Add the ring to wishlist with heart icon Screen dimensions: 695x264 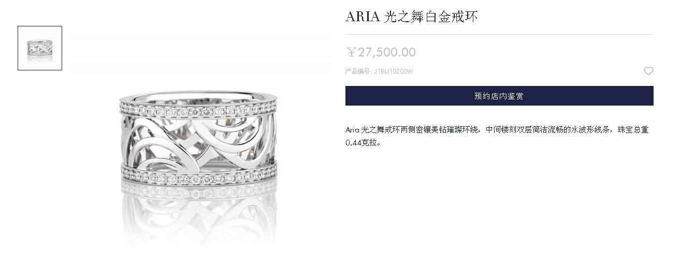648,71
